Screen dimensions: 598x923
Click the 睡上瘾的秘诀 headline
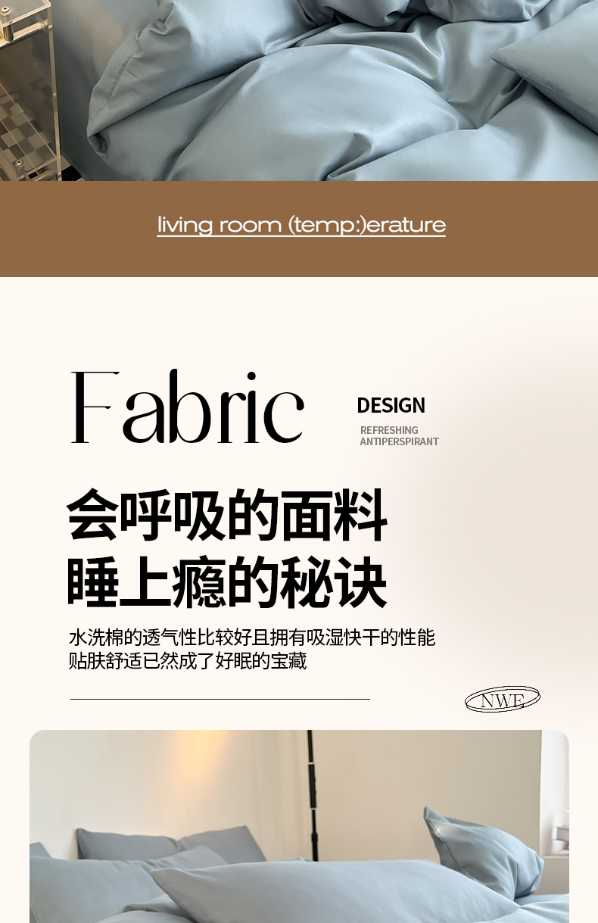227,583
